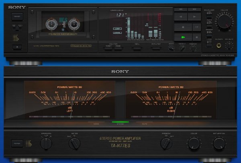Click the L/R peak program meter bars
241x163 pixels.
tap(153, 32)
